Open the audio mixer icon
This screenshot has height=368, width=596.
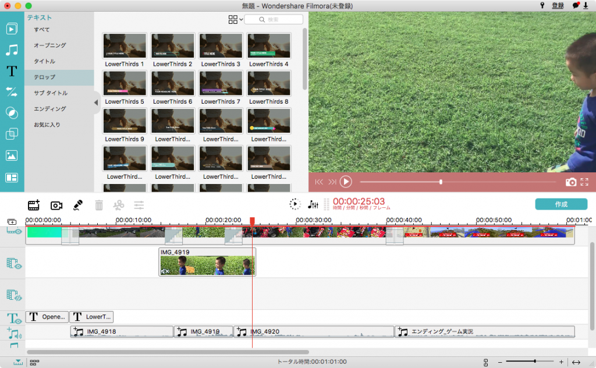[313, 204]
